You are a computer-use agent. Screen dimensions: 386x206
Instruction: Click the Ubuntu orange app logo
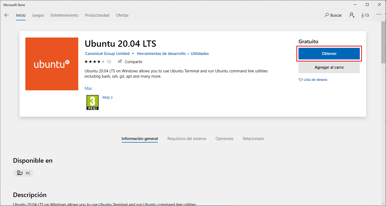pyautogui.click(x=52, y=64)
